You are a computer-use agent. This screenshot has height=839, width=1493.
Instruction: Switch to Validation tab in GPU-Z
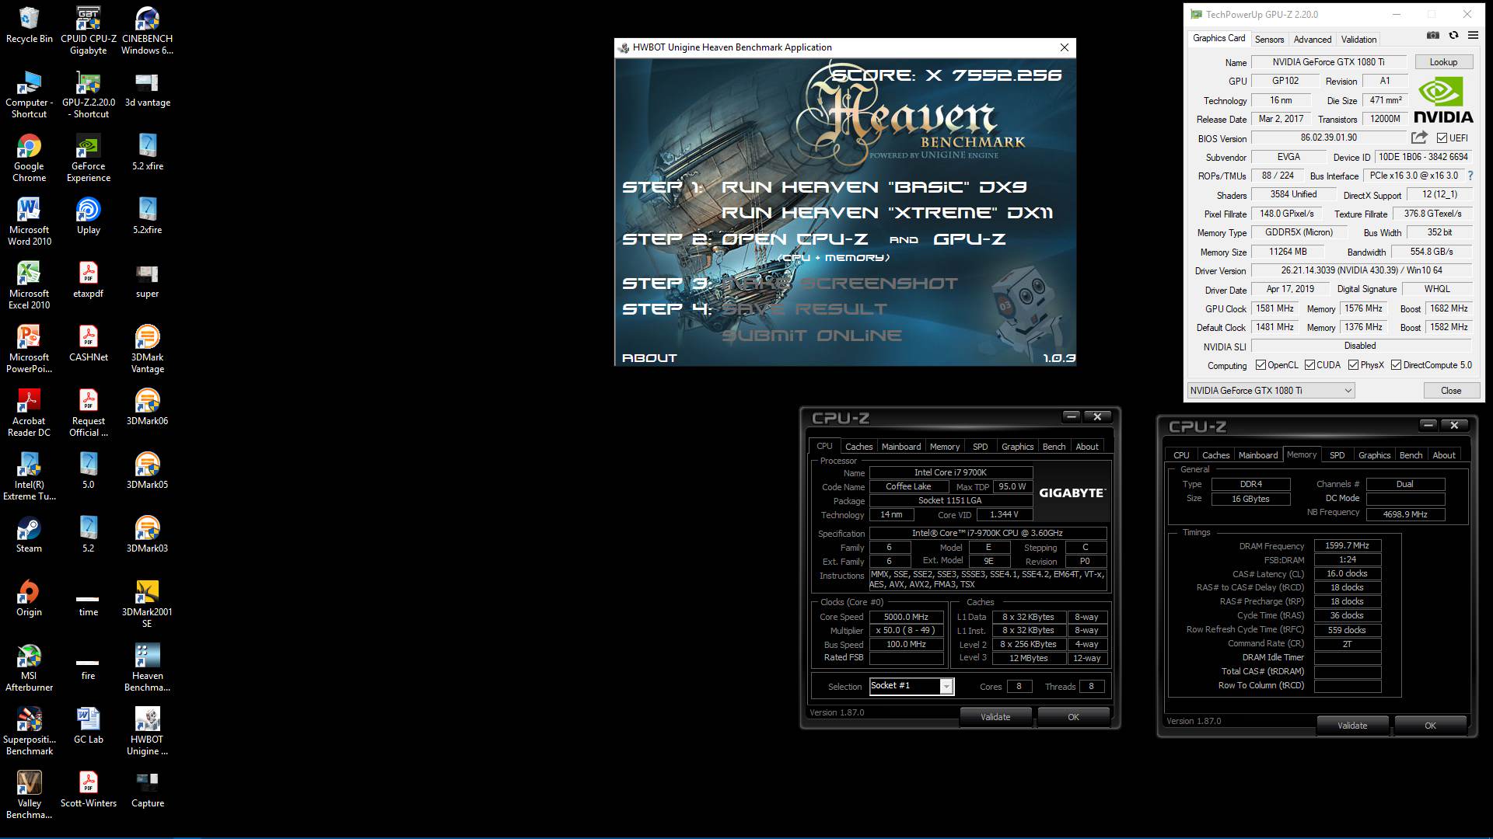[x=1358, y=40]
